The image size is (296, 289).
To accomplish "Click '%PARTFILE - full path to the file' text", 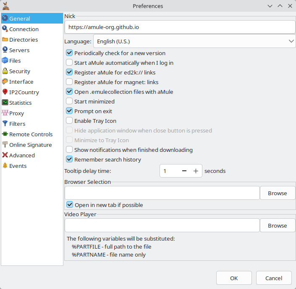I will coord(112,247).
